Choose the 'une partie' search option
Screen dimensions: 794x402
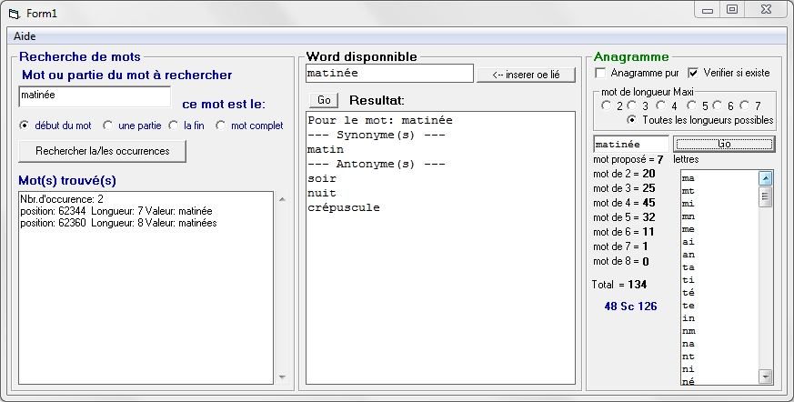coord(108,126)
